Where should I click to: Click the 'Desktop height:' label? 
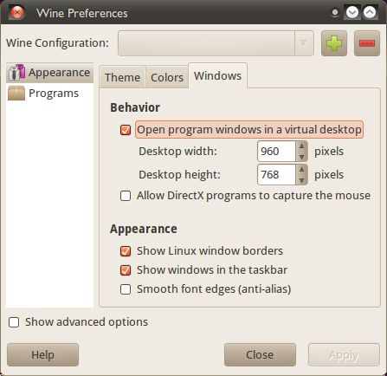[179, 175]
